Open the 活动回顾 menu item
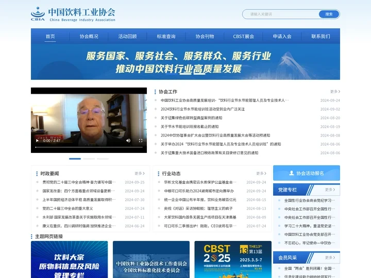Viewport: 371px width, 278px height. 128,37
